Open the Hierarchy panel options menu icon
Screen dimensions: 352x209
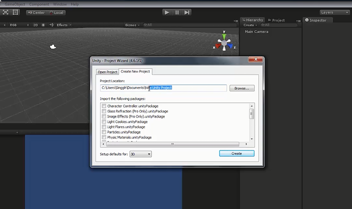[298, 21]
